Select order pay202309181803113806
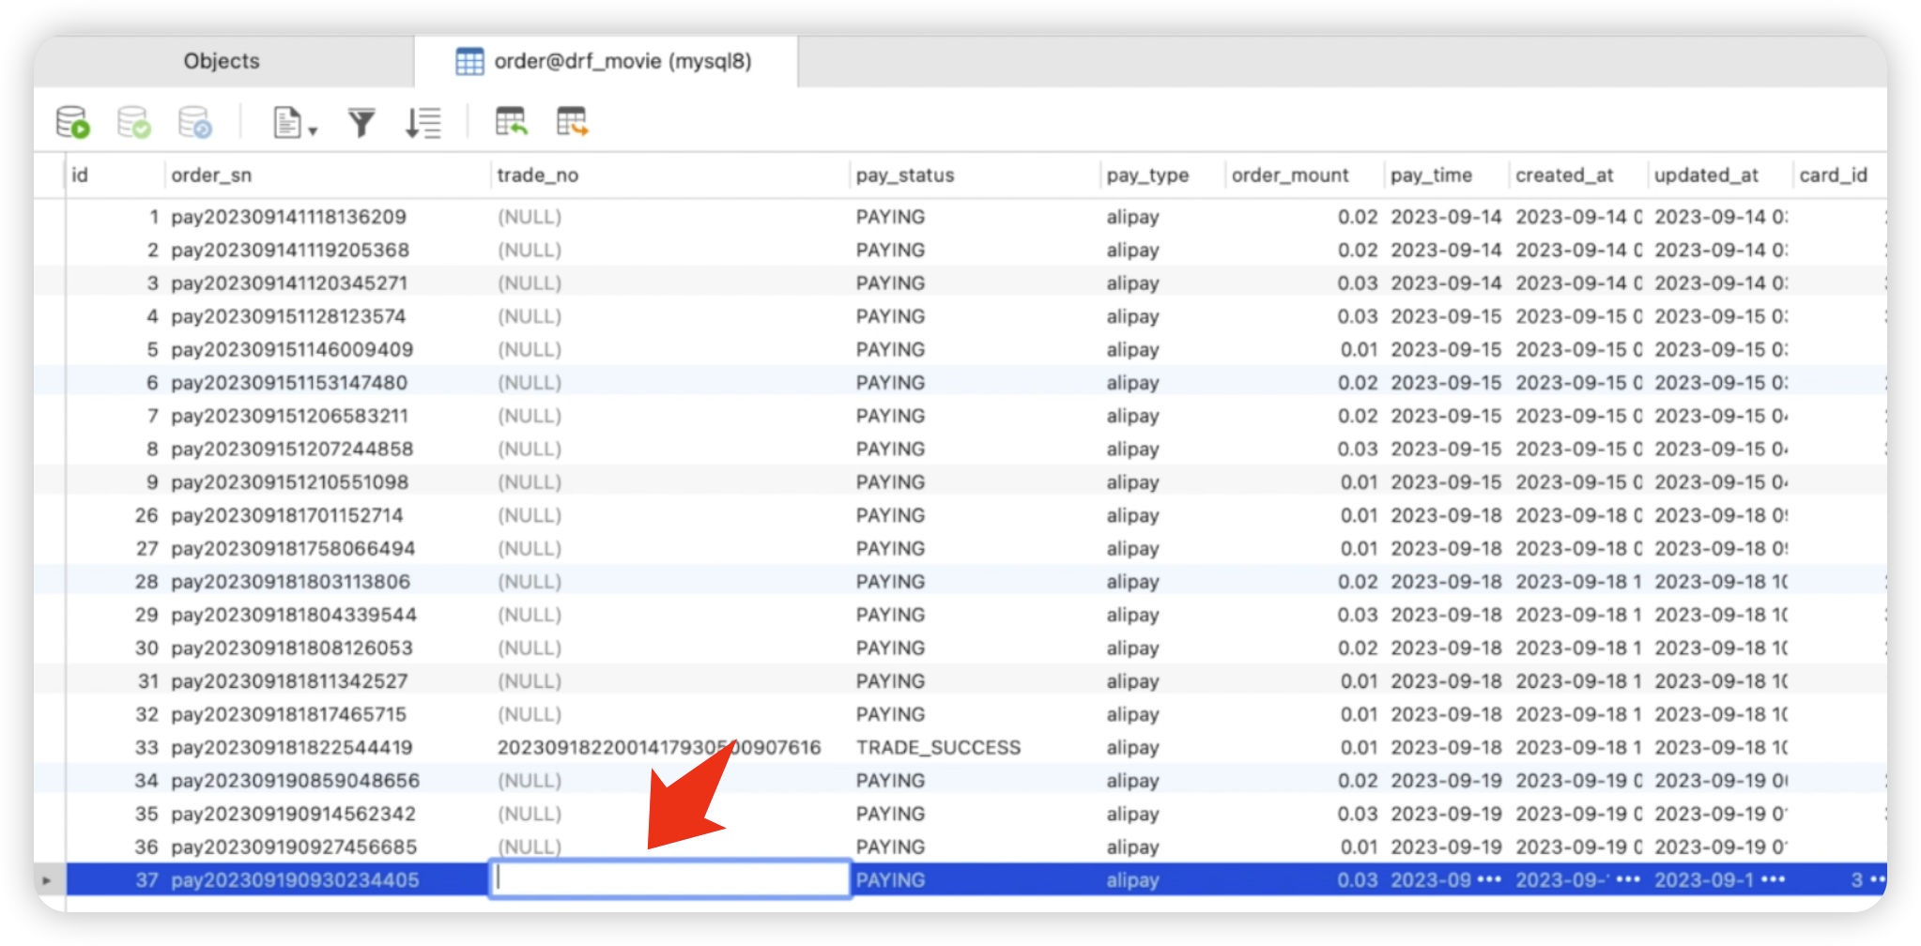 coord(291,581)
